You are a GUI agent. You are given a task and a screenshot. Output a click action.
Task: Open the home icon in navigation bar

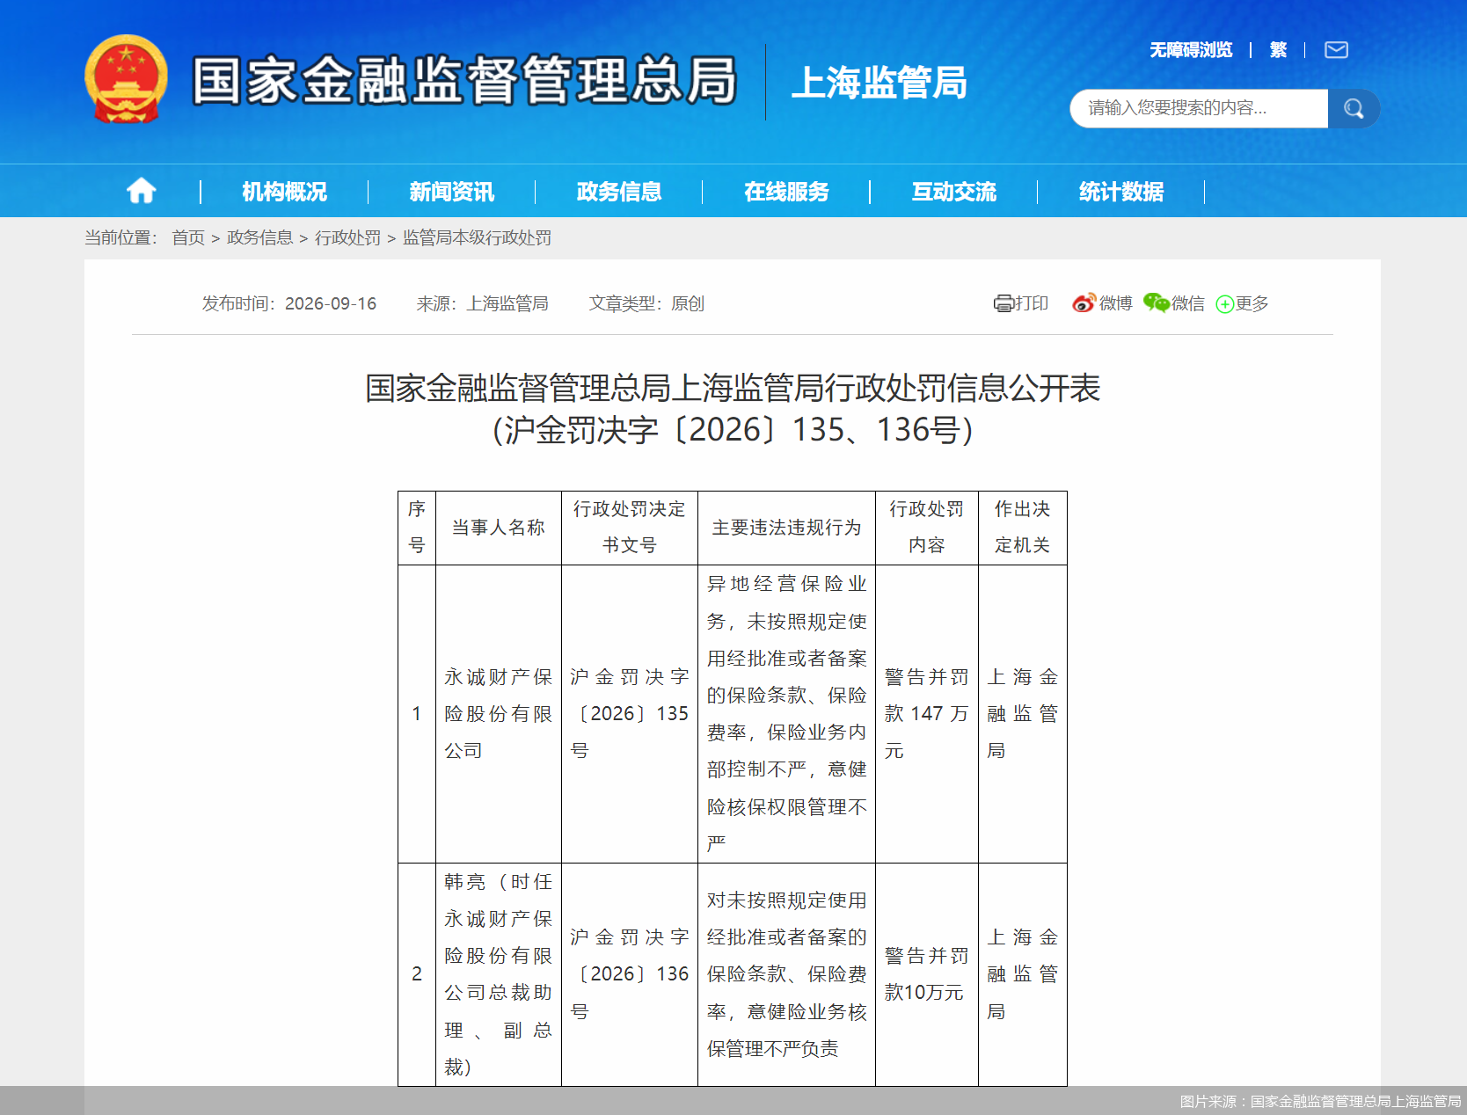point(141,191)
